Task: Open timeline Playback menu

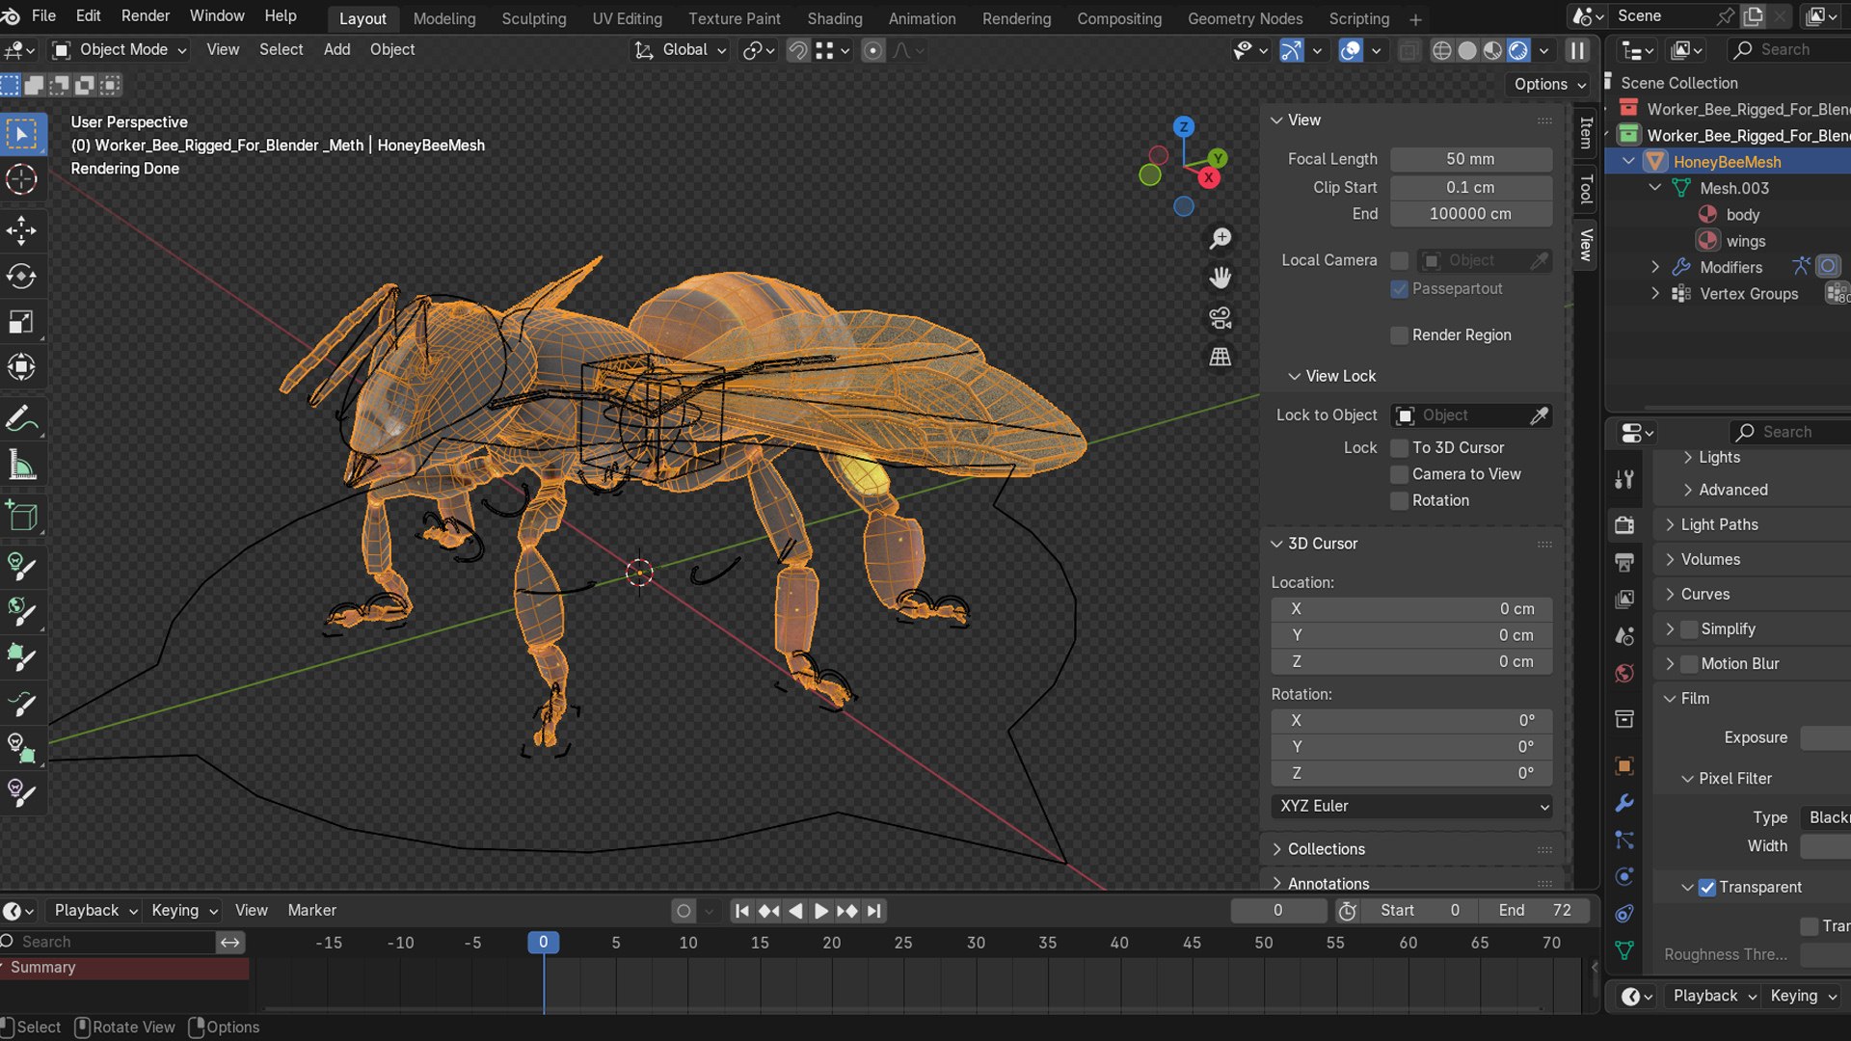Action: pos(95,911)
